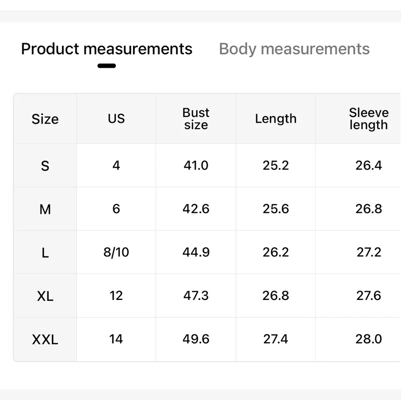Click the US column header
The width and height of the screenshot is (401, 401).
click(x=116, y=118)
